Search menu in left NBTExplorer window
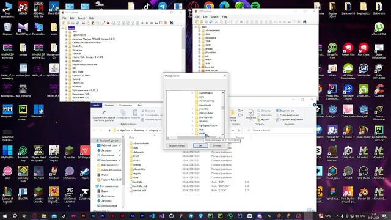Screen dimensions: 391x220 [81, 18]
